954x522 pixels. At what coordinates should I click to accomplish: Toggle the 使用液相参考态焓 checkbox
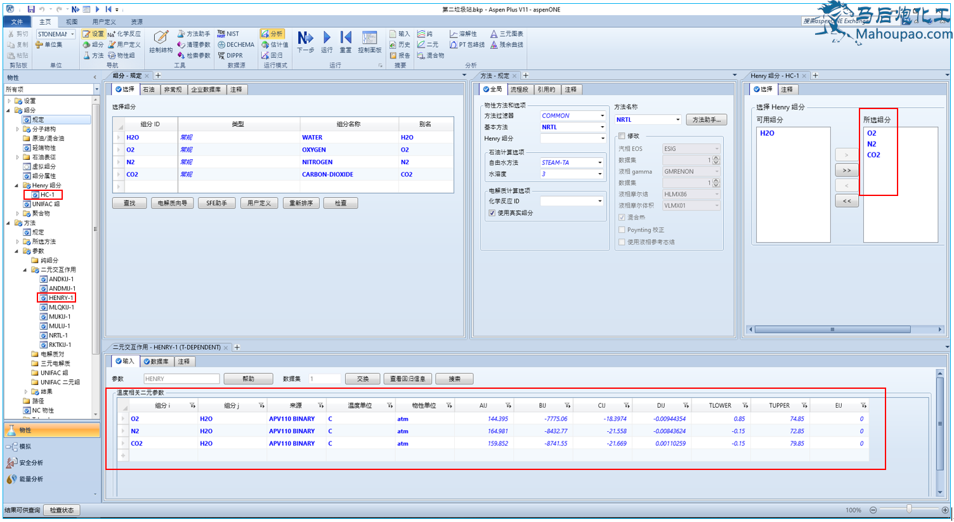[622, 242]
